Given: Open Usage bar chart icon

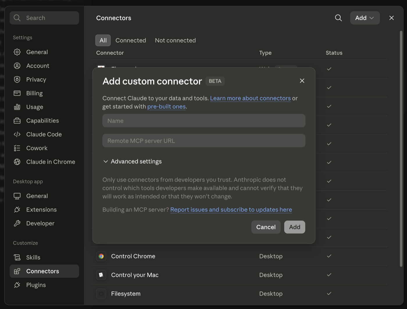Looking at the screenshot, I should coord(17,107).
